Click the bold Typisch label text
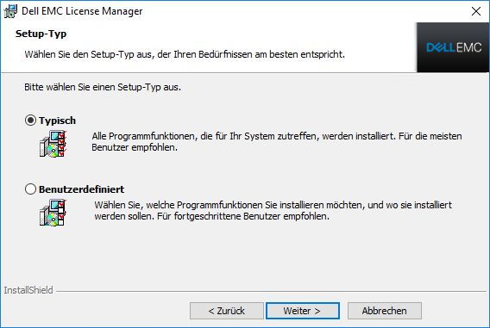The height and width of the screenshot is (328, 490). [x=57, y=121]
